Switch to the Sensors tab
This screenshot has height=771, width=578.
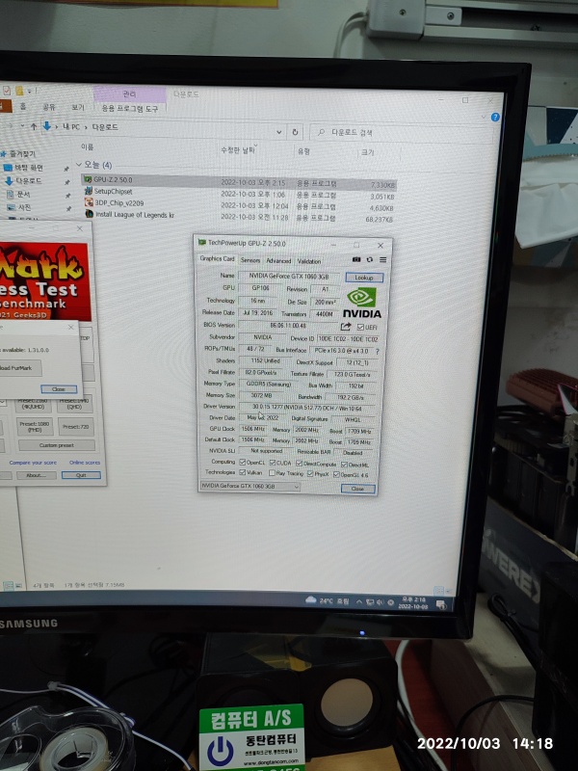[x=250, y=259]
